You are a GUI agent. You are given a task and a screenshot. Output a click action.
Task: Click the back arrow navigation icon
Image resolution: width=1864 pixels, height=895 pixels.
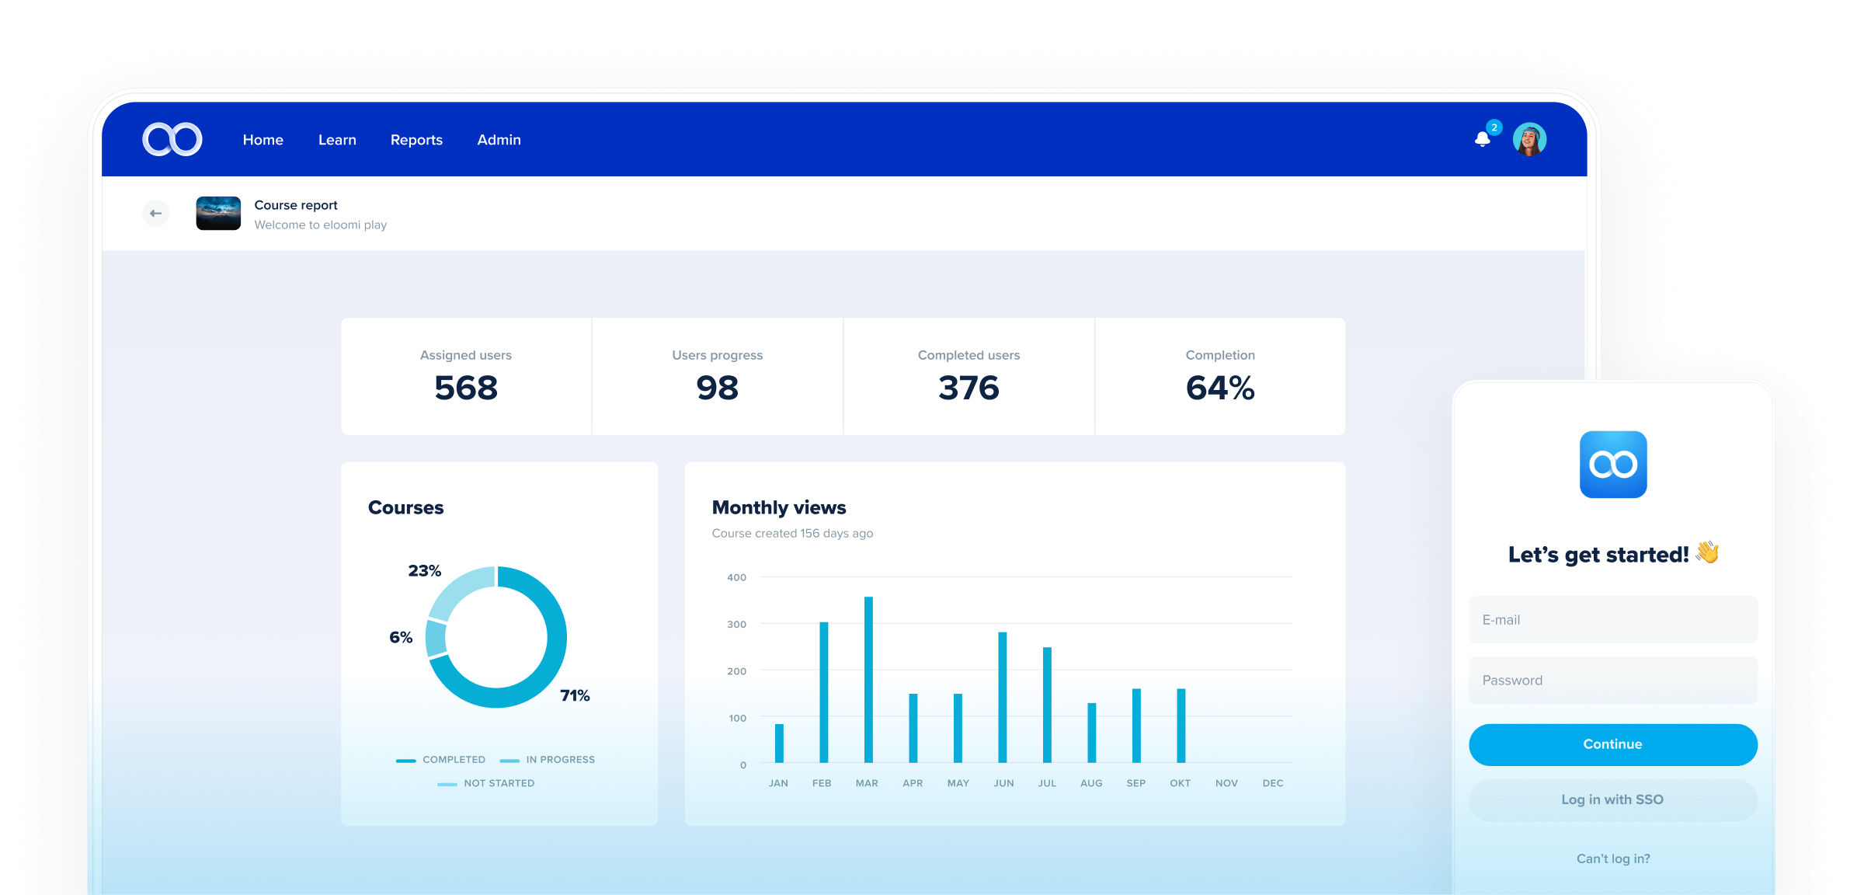pos(155,213)
